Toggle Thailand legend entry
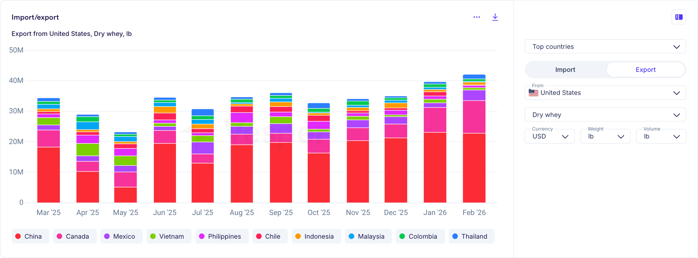The width and height of the screenshot is (698, 258). [x=471, y=236]
